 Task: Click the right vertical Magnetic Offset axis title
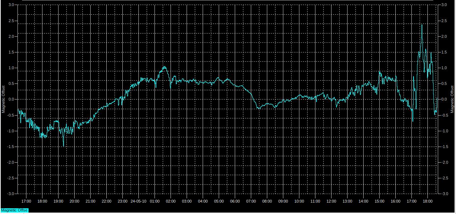click(452, 99)
